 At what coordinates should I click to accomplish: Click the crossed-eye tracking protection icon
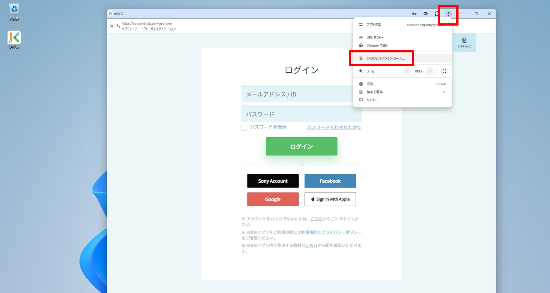click(x=426, y=14)
